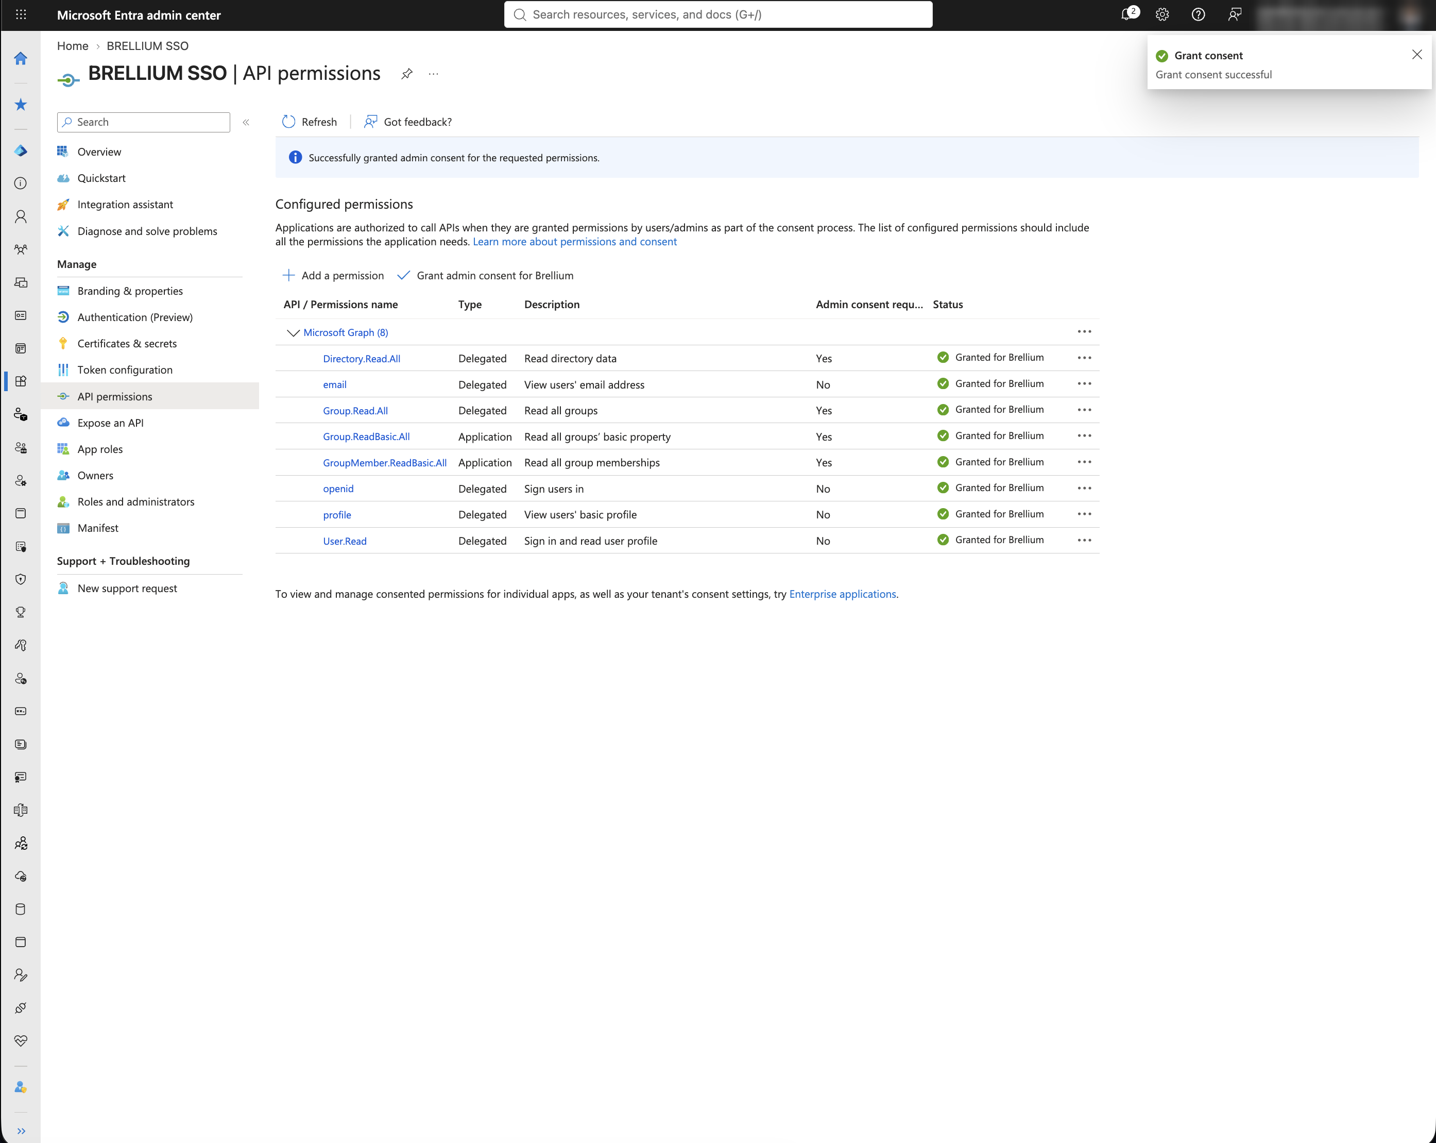Click Grant admin consent for Brellium

(485, 275)
